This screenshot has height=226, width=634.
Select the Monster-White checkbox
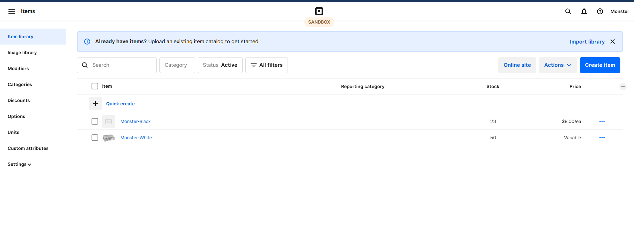pyautogui.click(x=95, y=138)
